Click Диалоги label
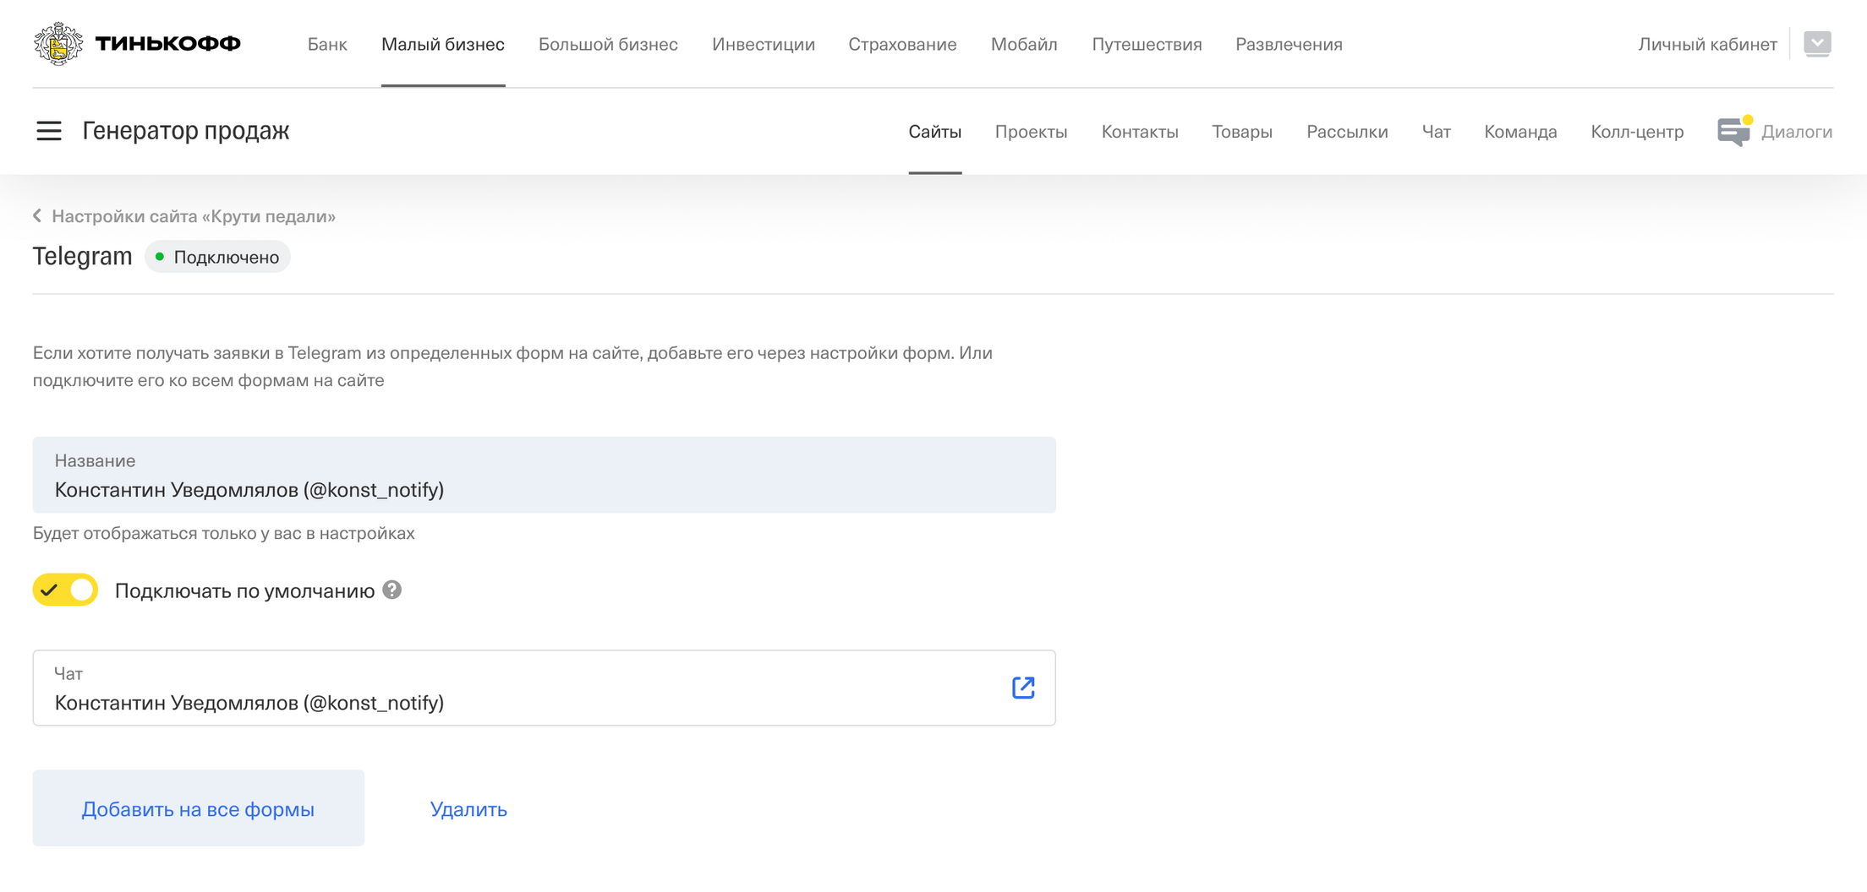Viewport: 1867px width, 892px height. point(1797,132)
